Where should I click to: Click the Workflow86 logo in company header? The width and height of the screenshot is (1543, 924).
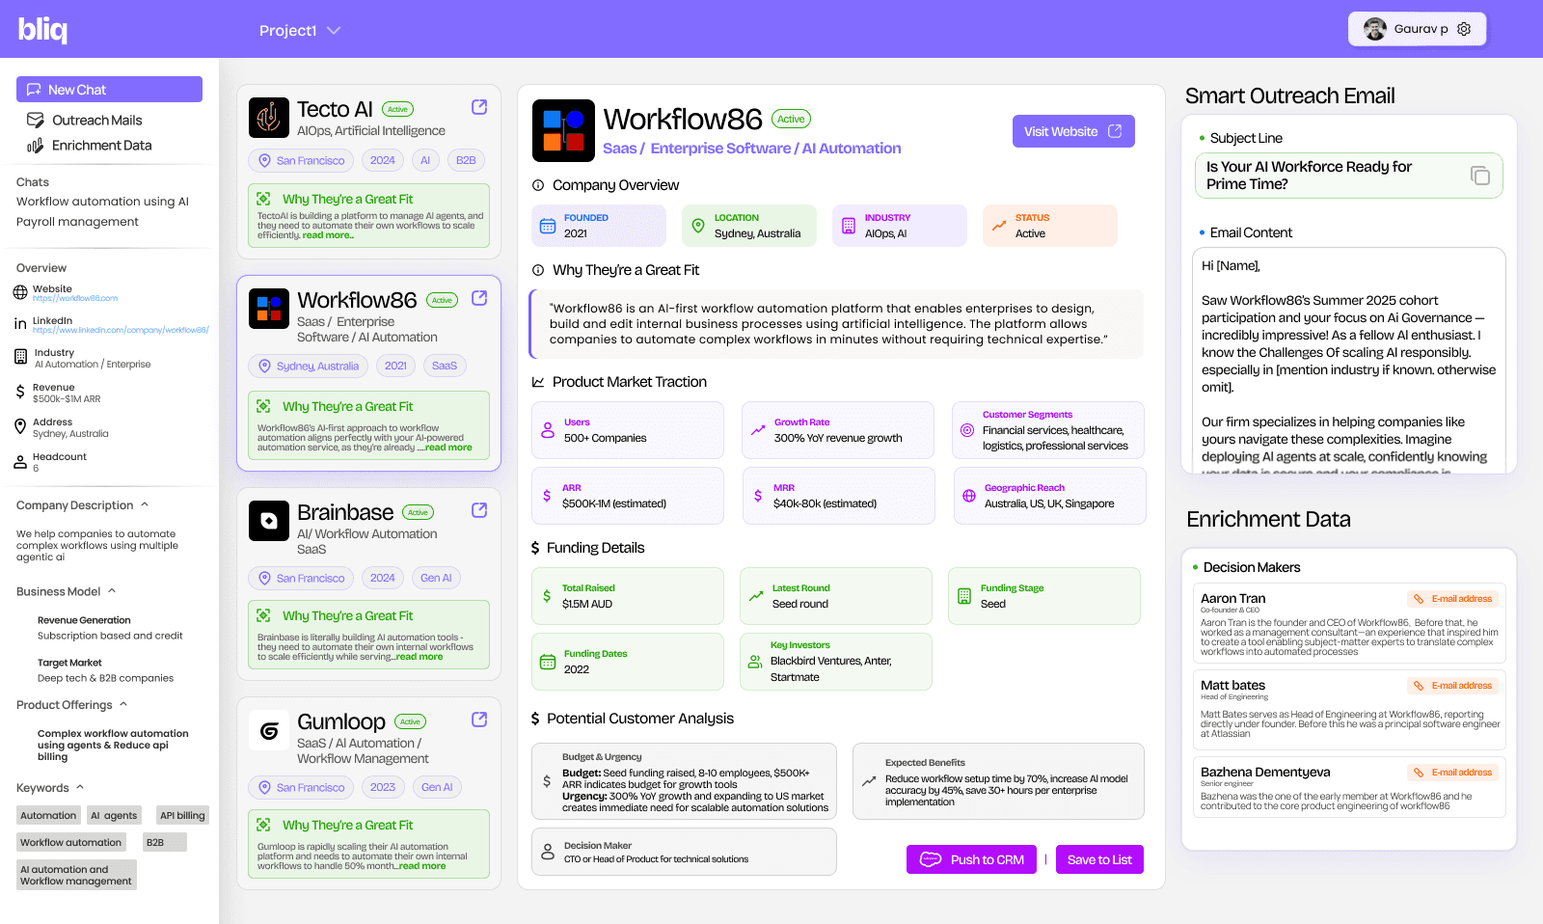click(563, 130)
